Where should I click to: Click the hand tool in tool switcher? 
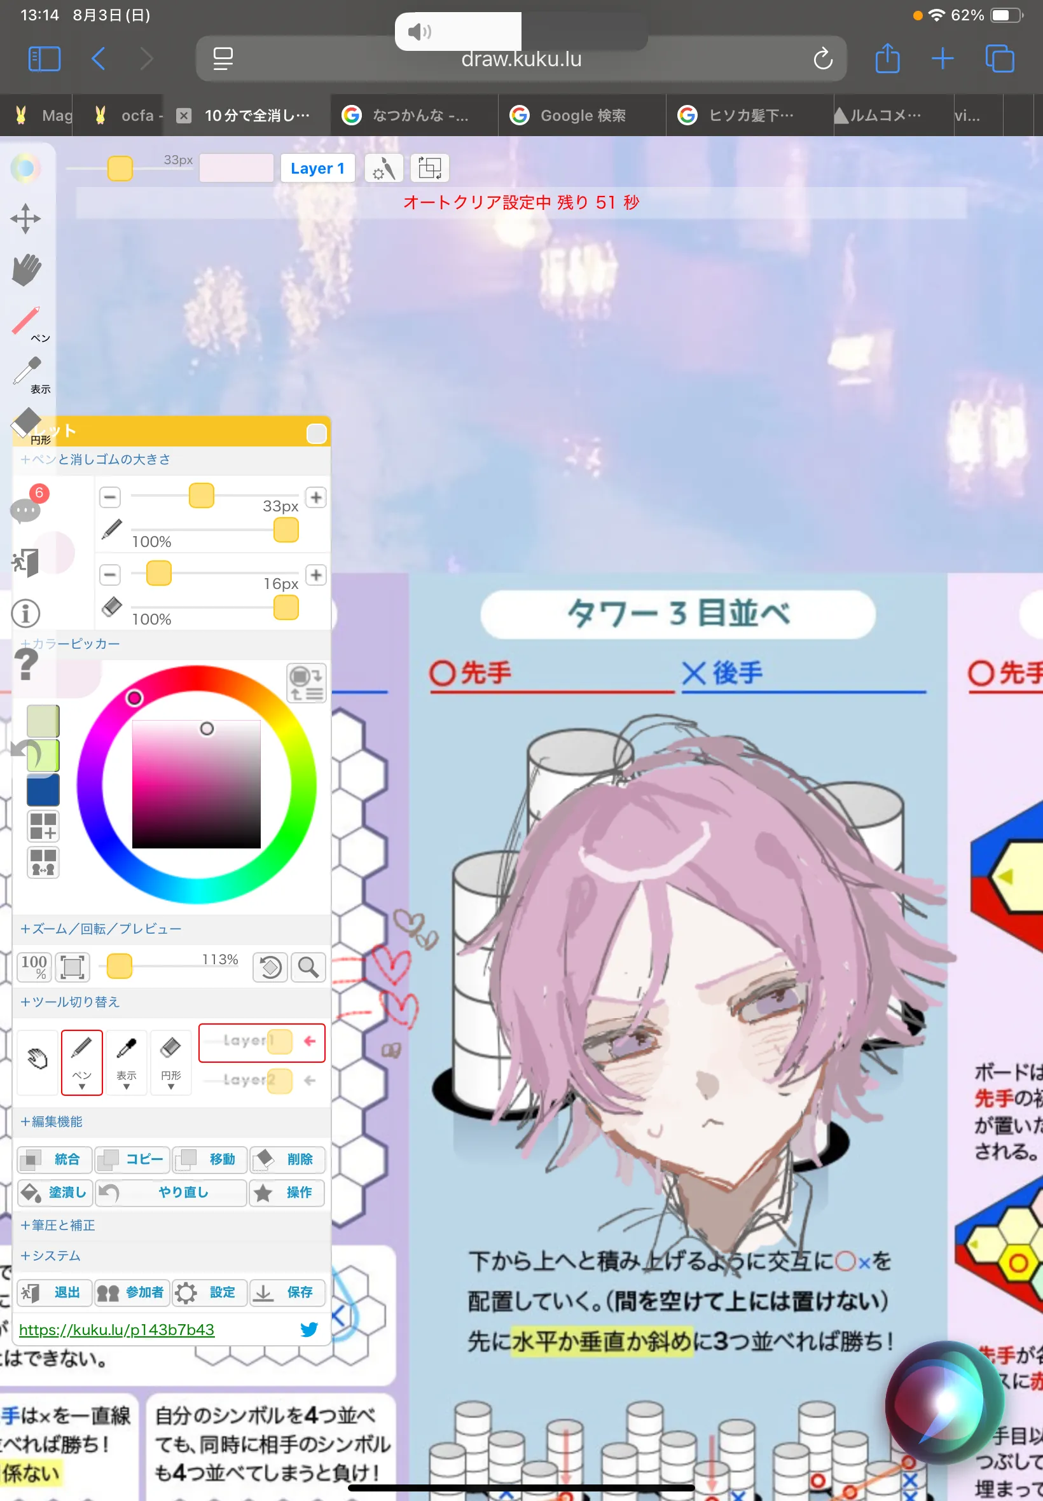(x=38, y=1062)
